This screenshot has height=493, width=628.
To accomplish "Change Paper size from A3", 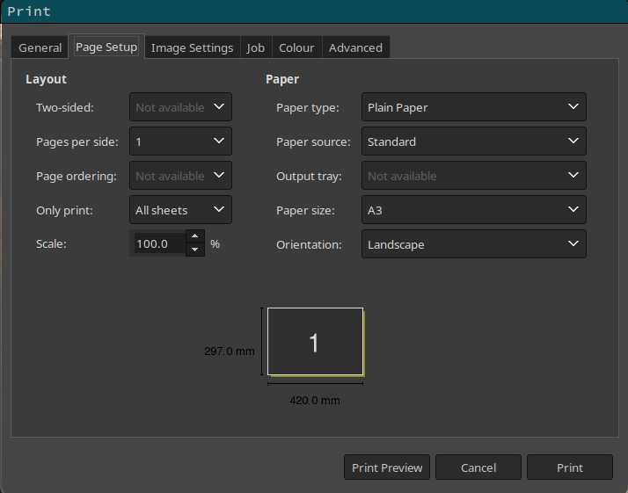I will click(473, 210).
